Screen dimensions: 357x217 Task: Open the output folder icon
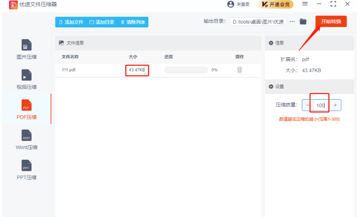303,22
